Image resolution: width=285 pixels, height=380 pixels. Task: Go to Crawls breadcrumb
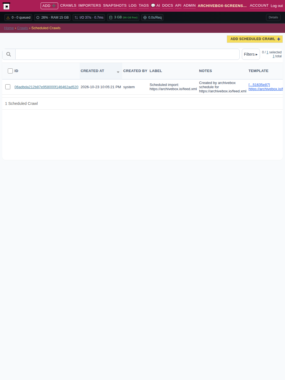[23, 28]
